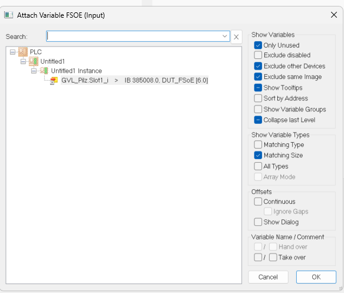Image resolution: width=344 pixels, height=293 pixels.
Task: Enable the Exclude disabled checkbox
Action: [x=258, y=55]
